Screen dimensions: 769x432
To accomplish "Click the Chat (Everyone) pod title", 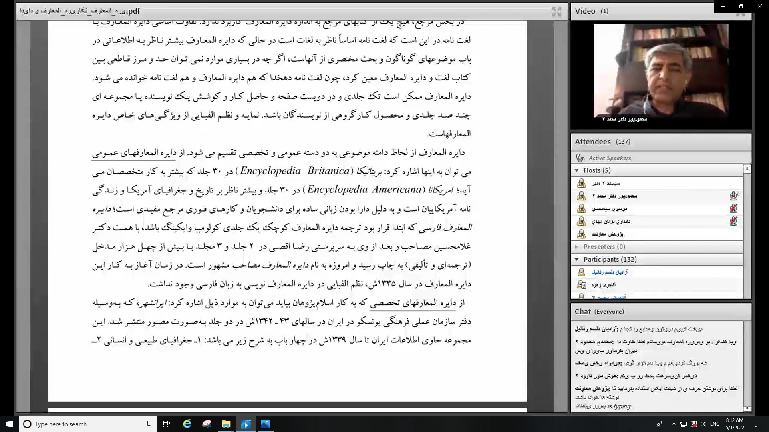I will pyautogui.click(x=599, y=312).
